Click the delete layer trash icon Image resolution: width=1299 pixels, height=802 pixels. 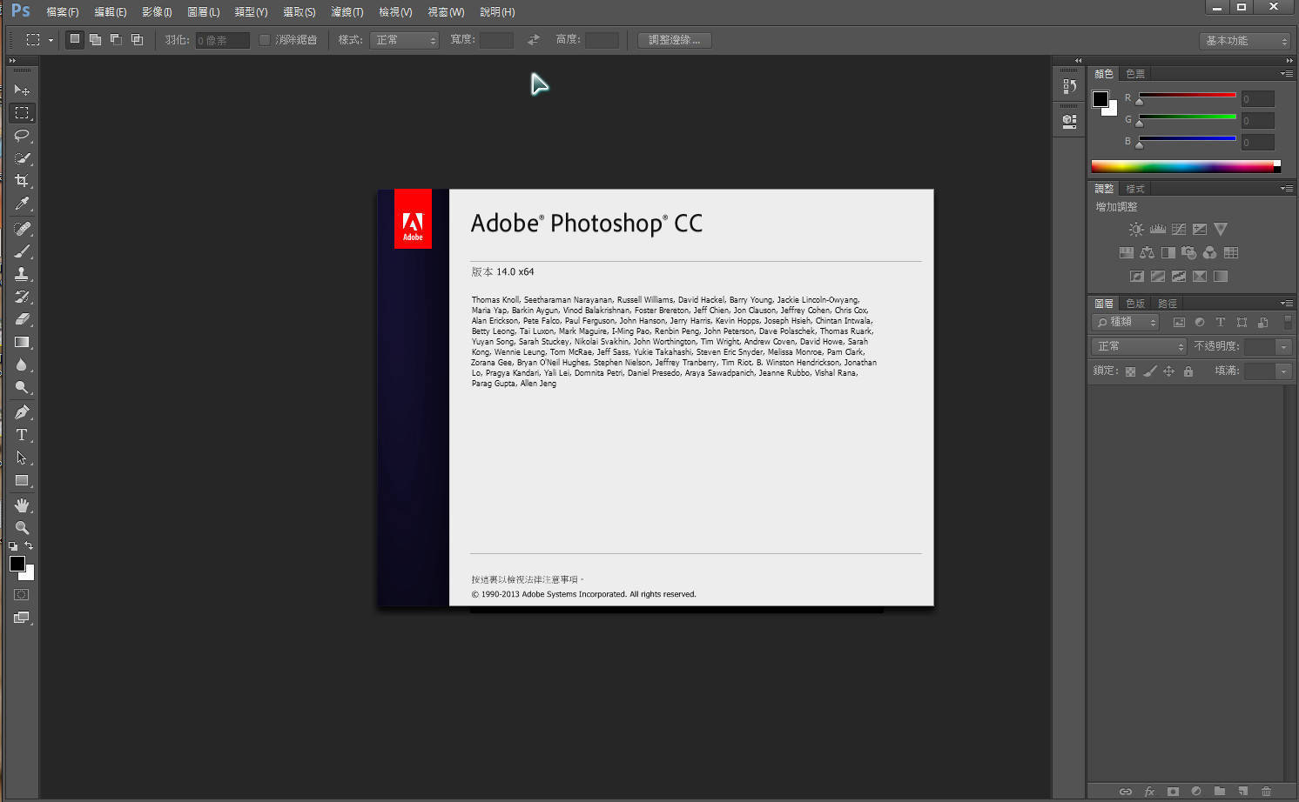(1266, 792)
